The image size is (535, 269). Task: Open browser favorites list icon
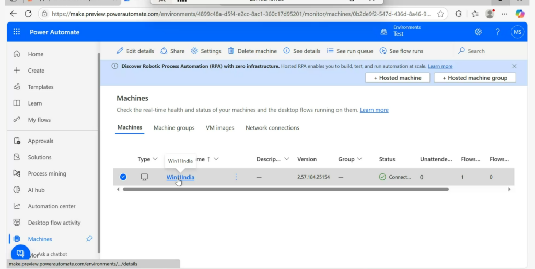coord(475,14)
